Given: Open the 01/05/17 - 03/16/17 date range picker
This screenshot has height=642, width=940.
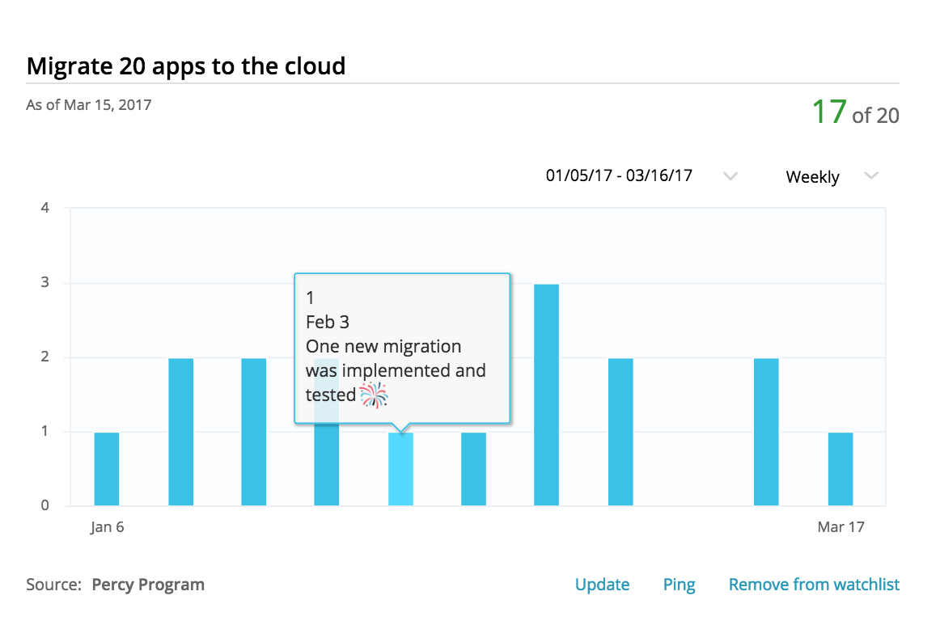Looking at the screenshot, I should click(x=619, y=175).
